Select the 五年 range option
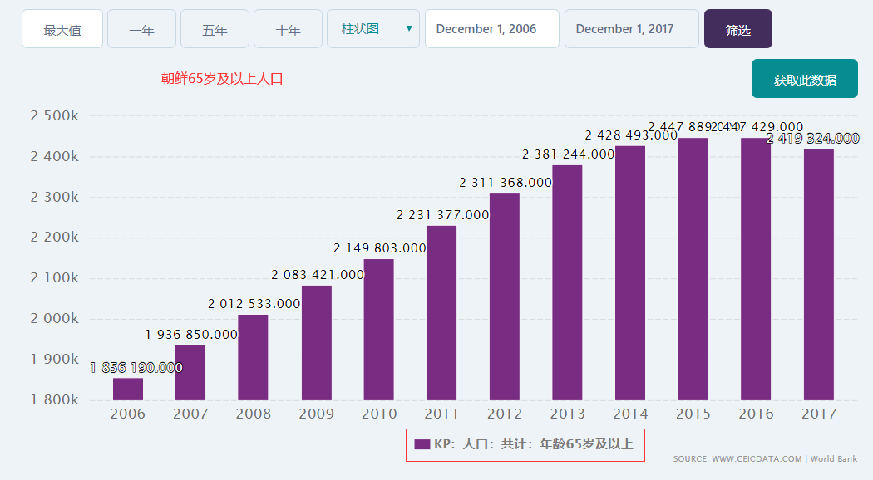The image size is (873, 480). 215,28
